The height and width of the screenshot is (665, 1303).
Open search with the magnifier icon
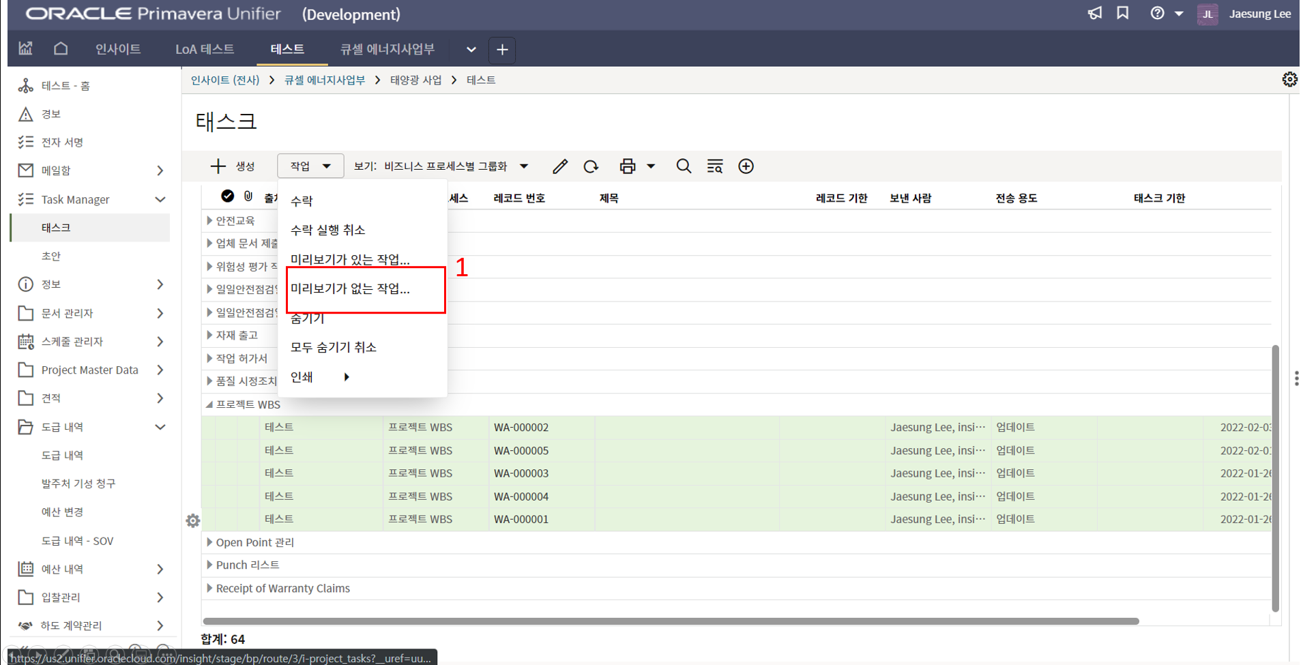coord(683,166)
